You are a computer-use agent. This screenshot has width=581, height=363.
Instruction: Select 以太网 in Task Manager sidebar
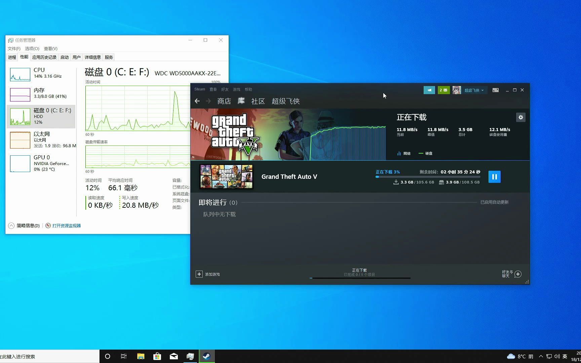tap(41, 140)
